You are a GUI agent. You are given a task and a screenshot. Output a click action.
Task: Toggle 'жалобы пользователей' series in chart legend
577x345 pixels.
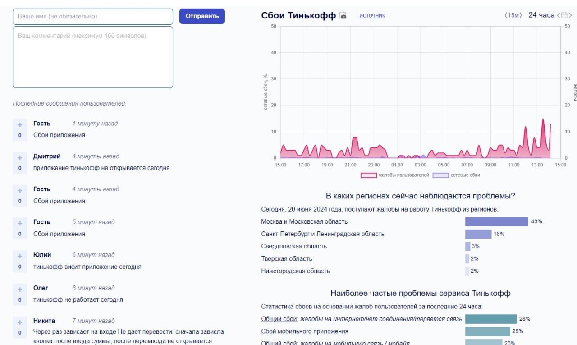click(x=394, y=175)
